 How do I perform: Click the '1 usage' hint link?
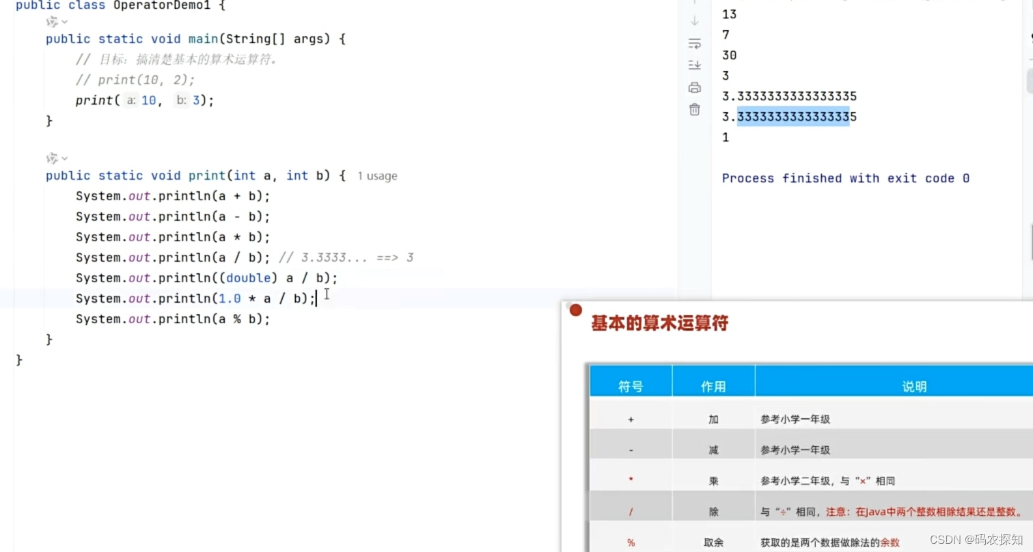point(377,176)
